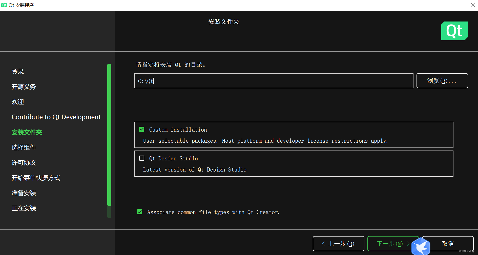Select the 开始菜单快捷方式 step in sidebar
Screen dimensions: 478x255
tap(36, 178)
